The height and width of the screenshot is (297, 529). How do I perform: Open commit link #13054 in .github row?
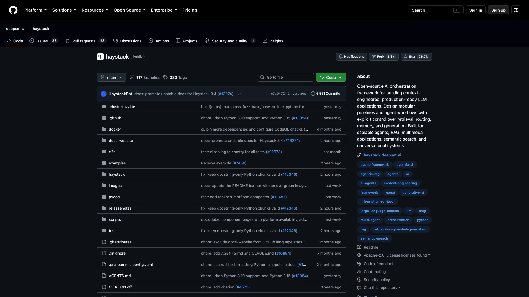(300, 118)
